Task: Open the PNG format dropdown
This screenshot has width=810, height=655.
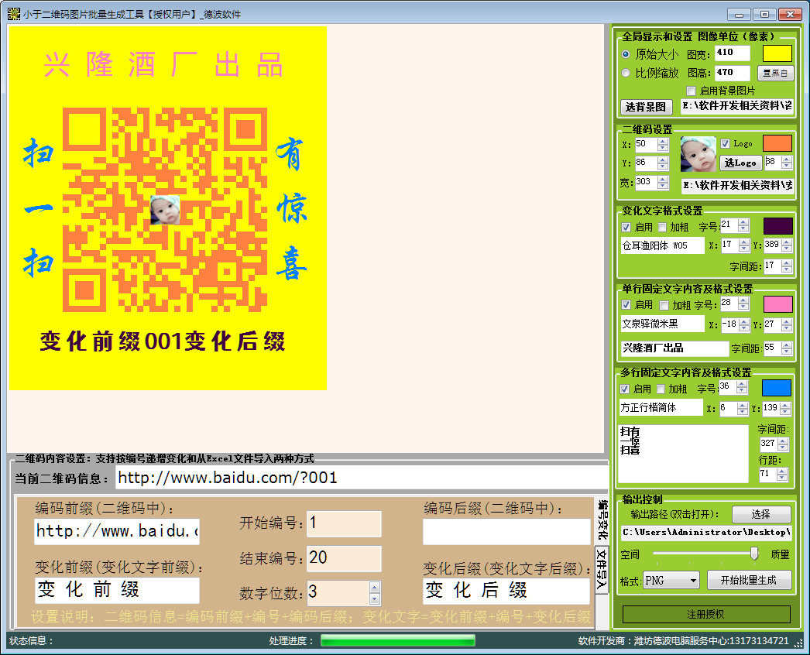Action: pyautogui.click(x=671, y=581)
